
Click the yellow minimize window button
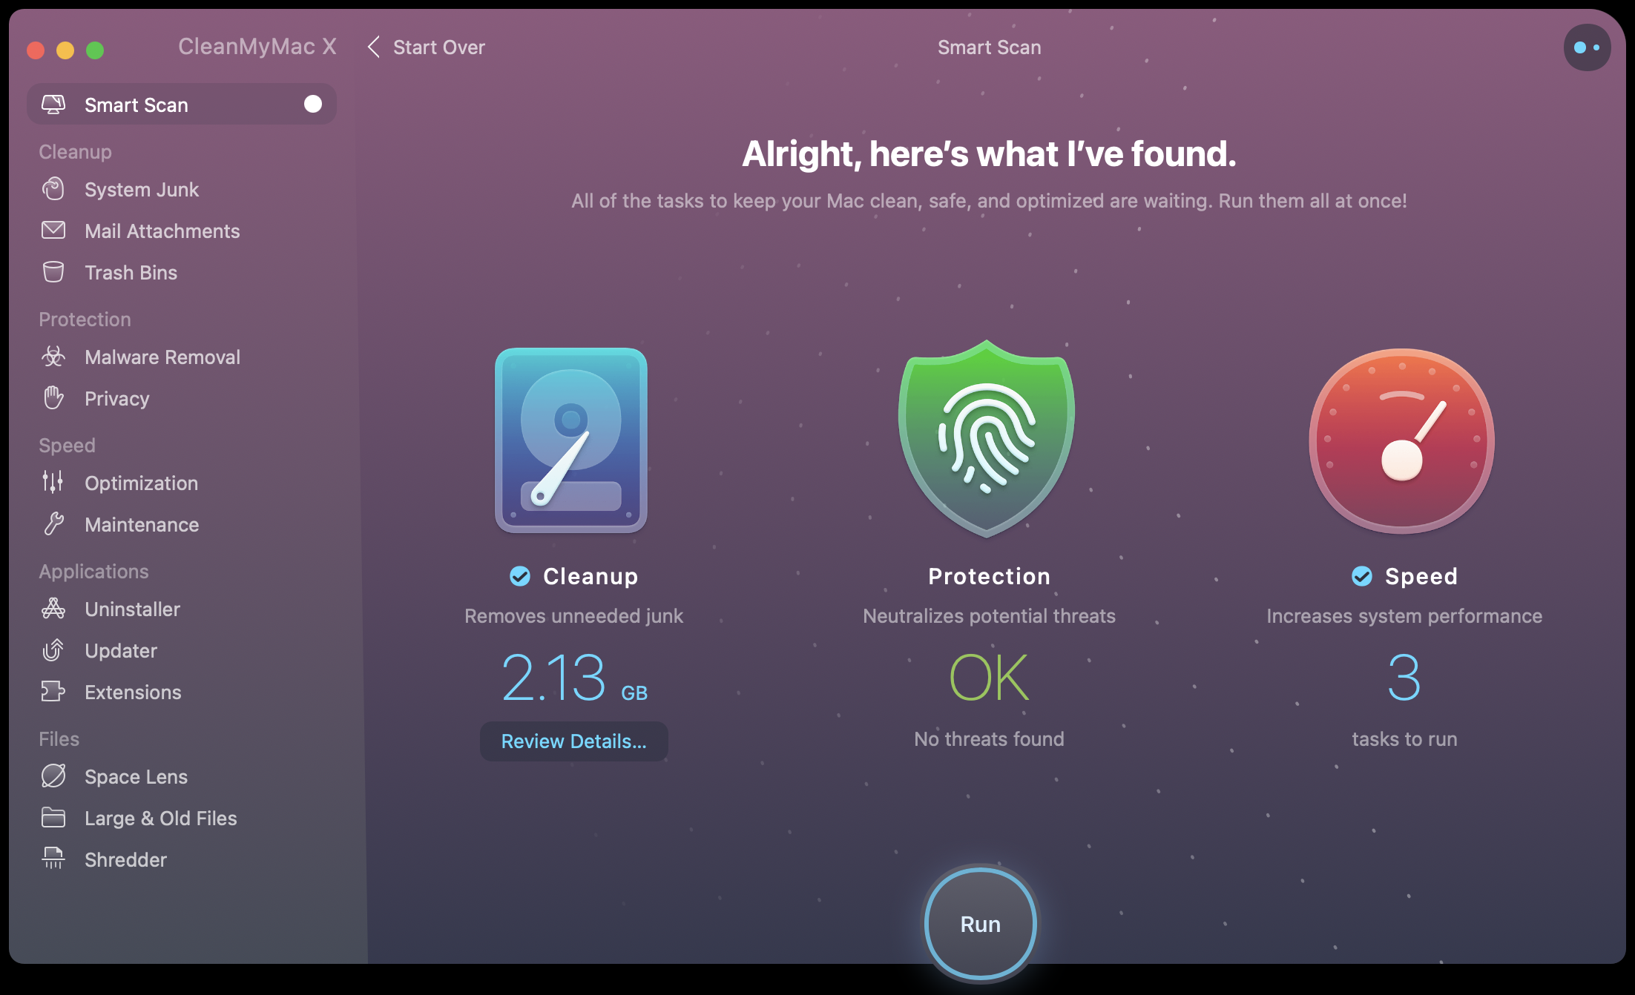click(x=65, y=50)
